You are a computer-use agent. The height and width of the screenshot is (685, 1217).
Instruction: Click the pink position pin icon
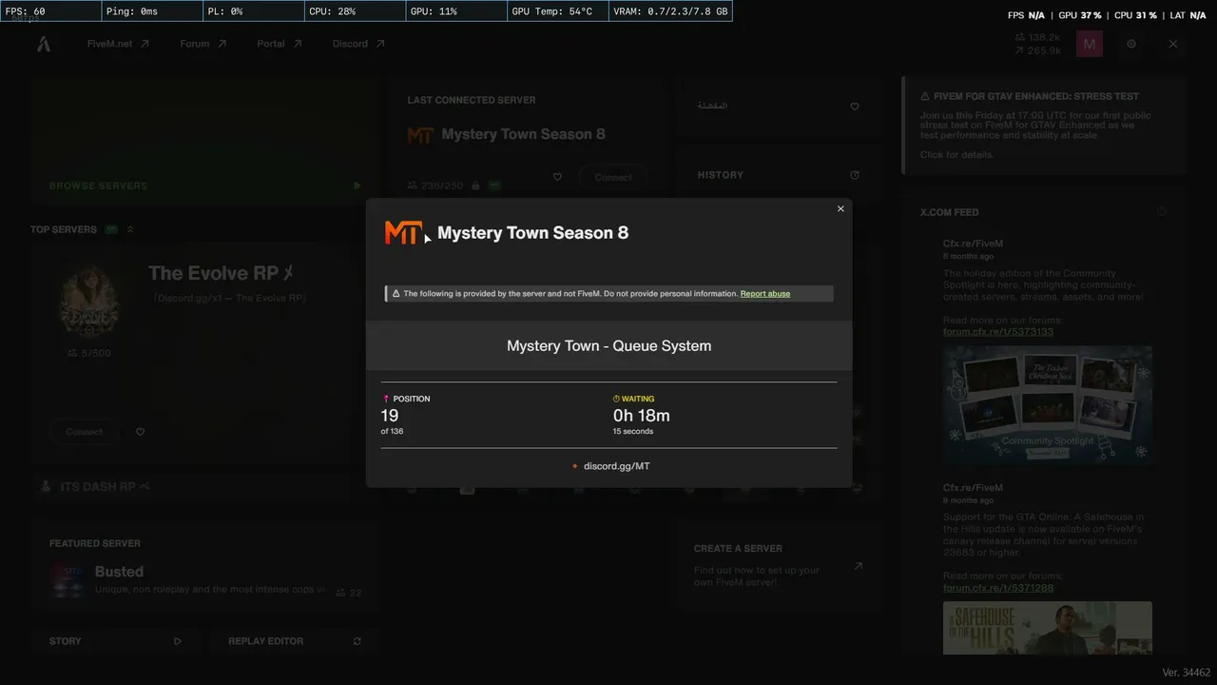[x=386, y=399]
